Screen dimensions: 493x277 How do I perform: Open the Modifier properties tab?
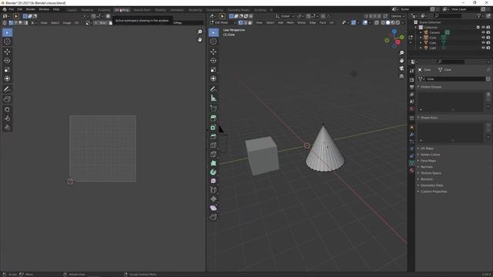(411, 135)
